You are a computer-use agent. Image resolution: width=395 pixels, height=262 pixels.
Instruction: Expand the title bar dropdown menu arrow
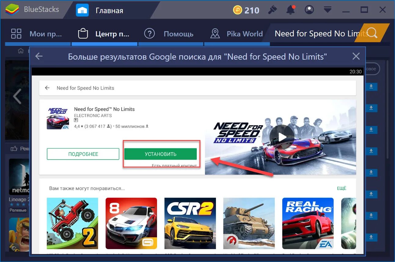pos(327,10)
